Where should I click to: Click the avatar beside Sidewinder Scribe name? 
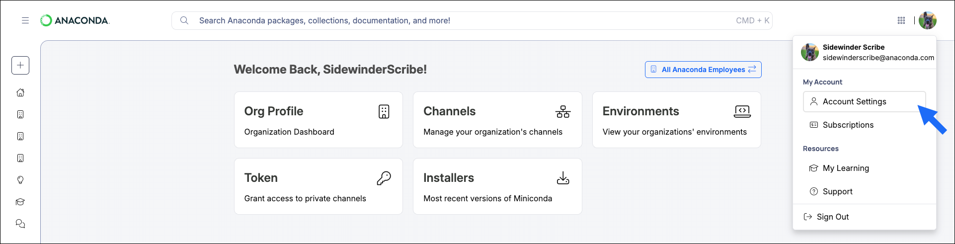pos(810,52)
